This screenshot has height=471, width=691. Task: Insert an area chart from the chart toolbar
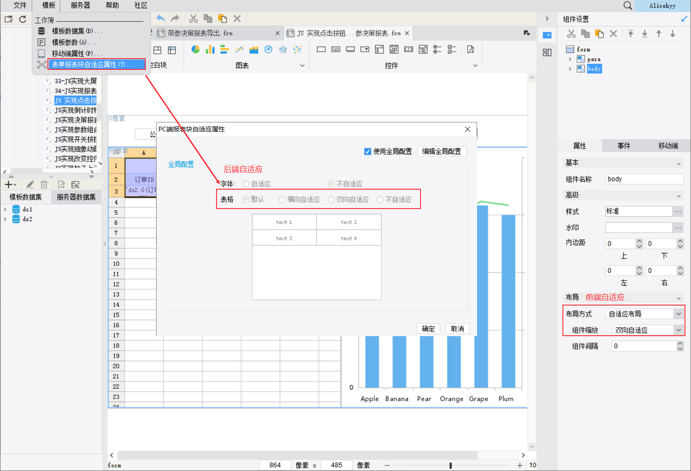coord(254,50)
